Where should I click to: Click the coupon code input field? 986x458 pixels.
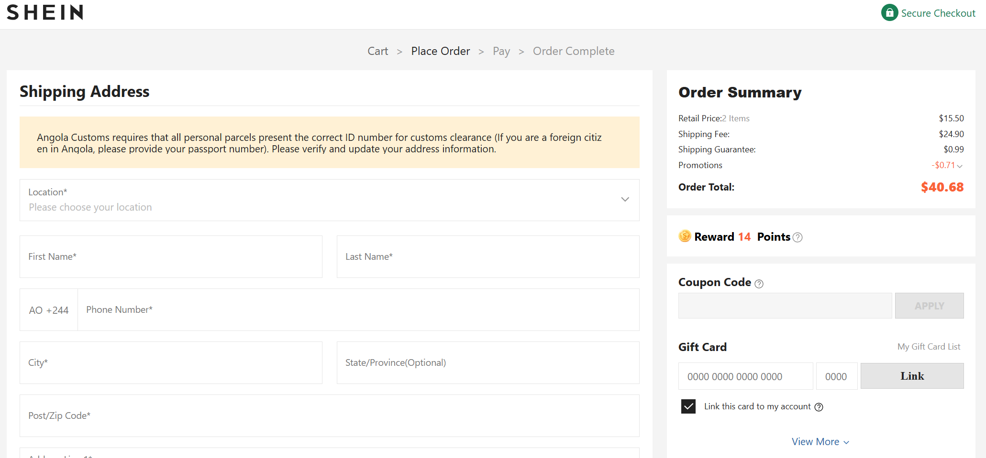tap(785, 305)
